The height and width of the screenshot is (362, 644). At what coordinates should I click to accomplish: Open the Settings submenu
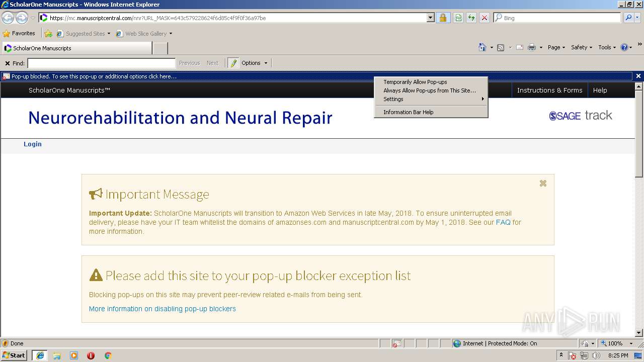[x=431, y=99]
